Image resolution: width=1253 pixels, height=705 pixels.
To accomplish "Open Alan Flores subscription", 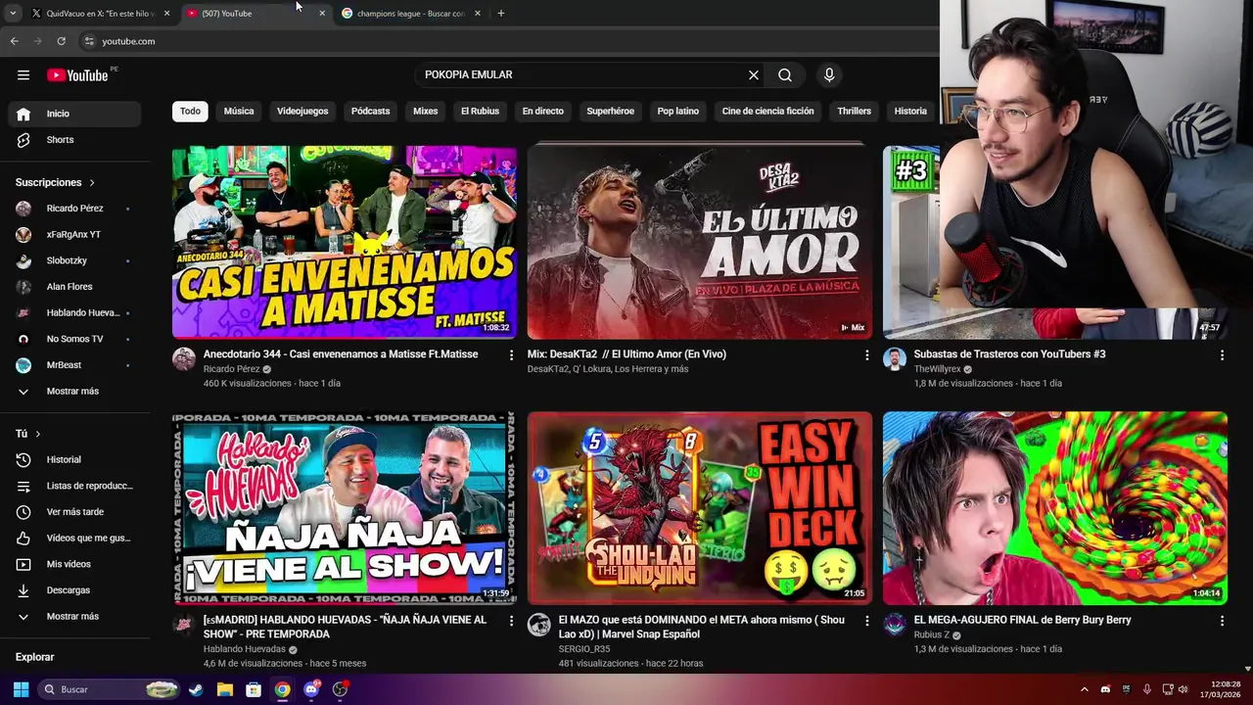I will point(74,287).
